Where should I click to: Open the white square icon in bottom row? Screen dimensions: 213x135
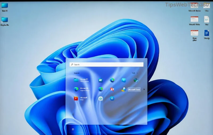pos(100,99)
